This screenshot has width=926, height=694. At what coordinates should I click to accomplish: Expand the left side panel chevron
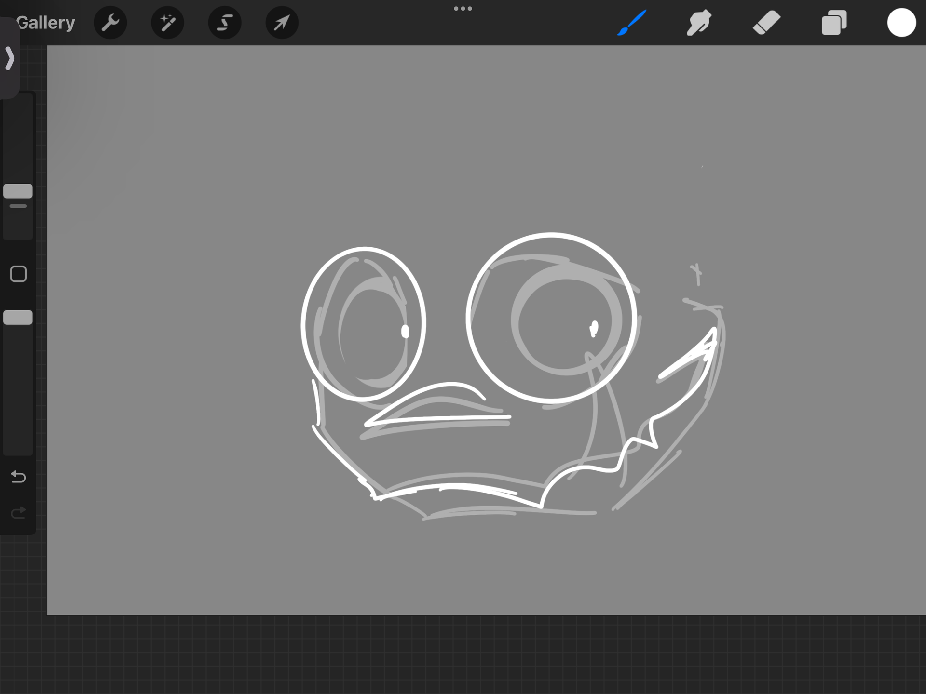click(10, 58)
